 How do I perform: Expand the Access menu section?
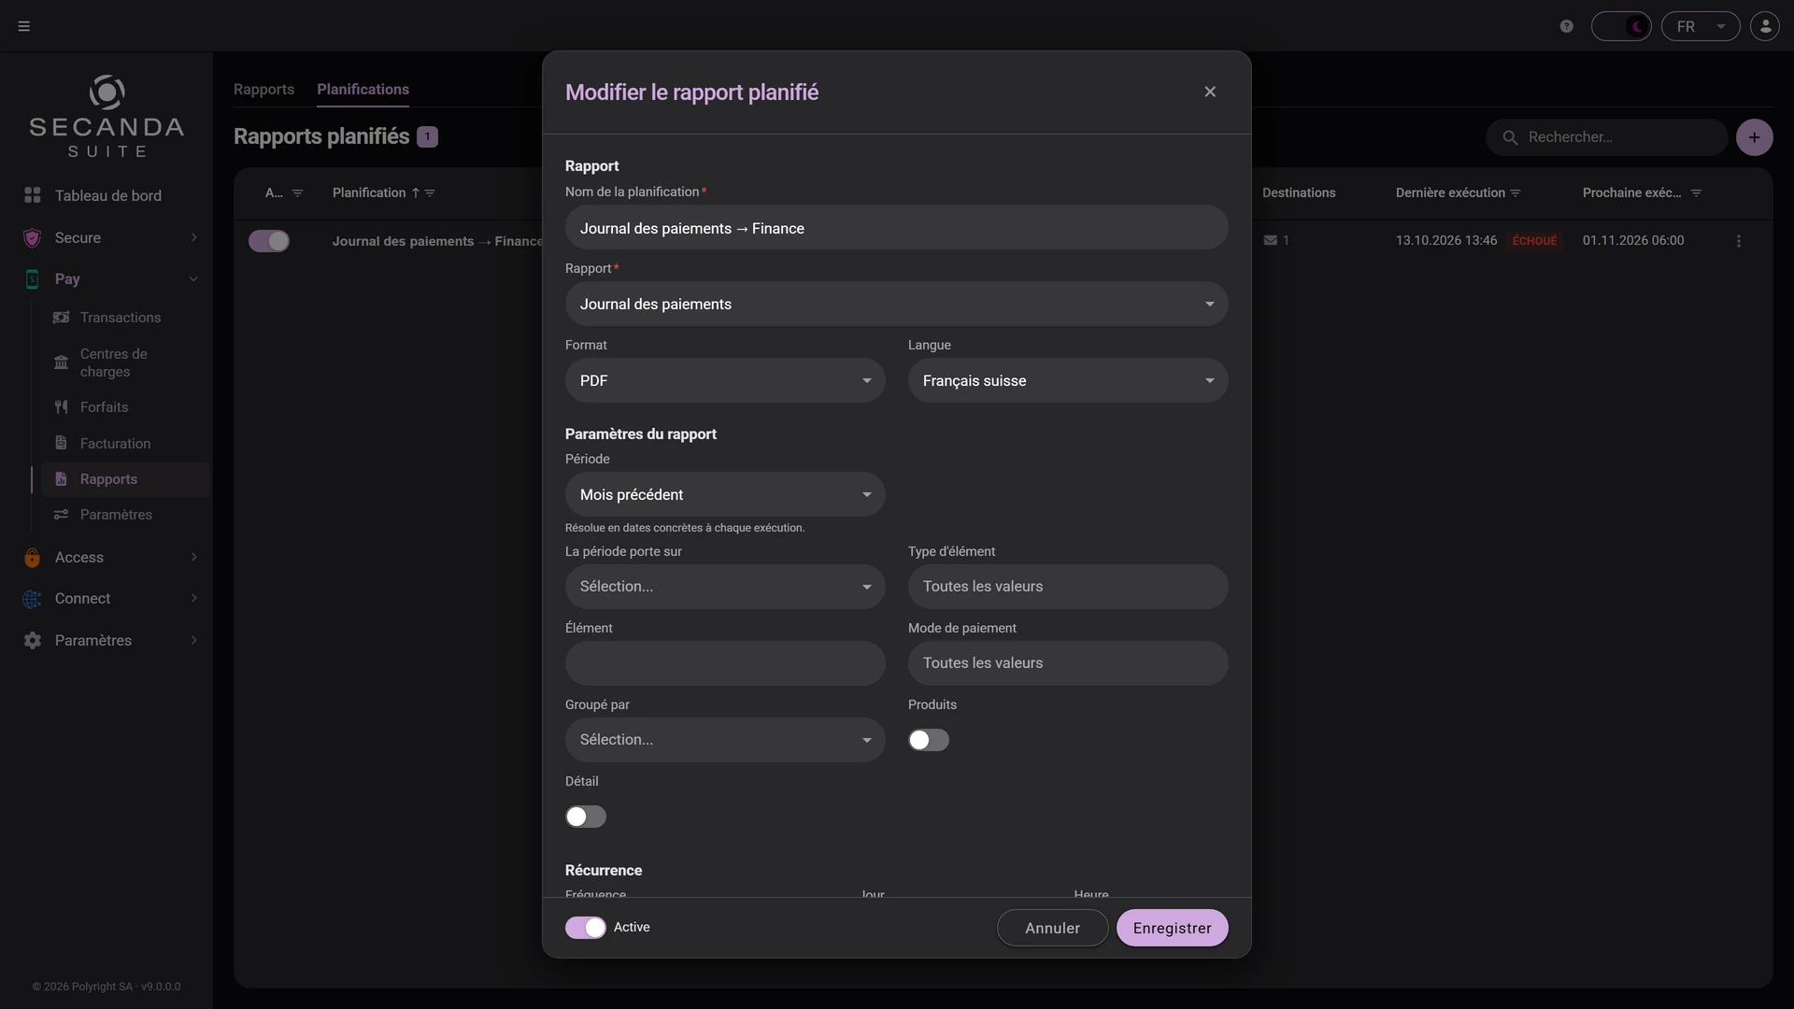pyautogui.click(x=108, y=558)
